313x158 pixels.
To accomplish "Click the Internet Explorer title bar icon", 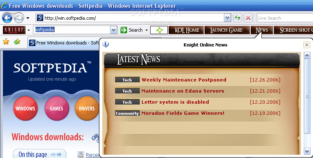I will pyautogui.click(x=4, y=5).
